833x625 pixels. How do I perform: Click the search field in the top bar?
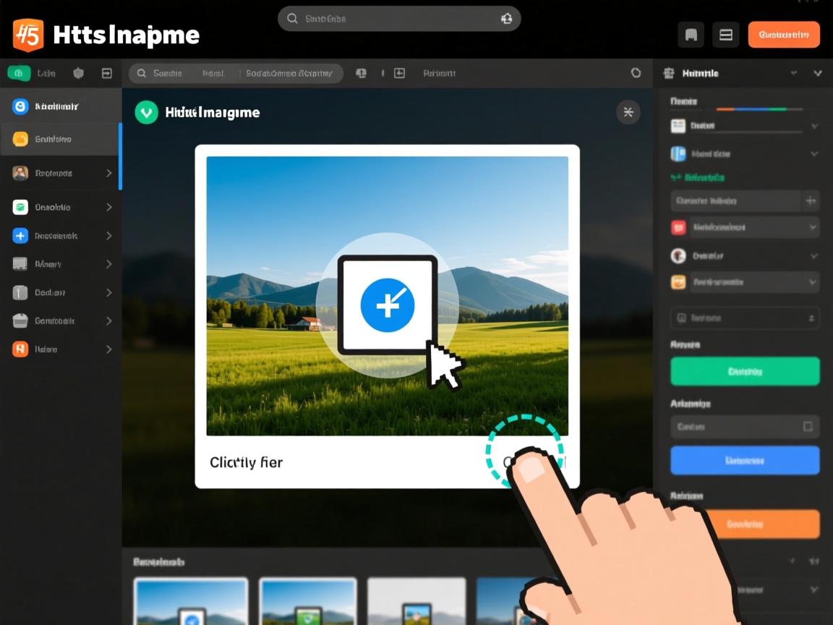click(x=399, y=19)
